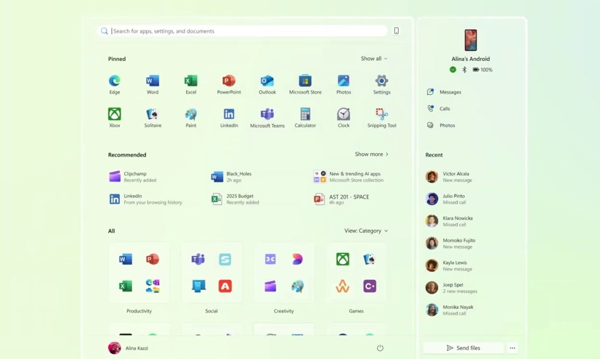The height and width of the screenshot is (359, 600).
Task: Launch the Calculator app
Action: [x=305, y=118]
